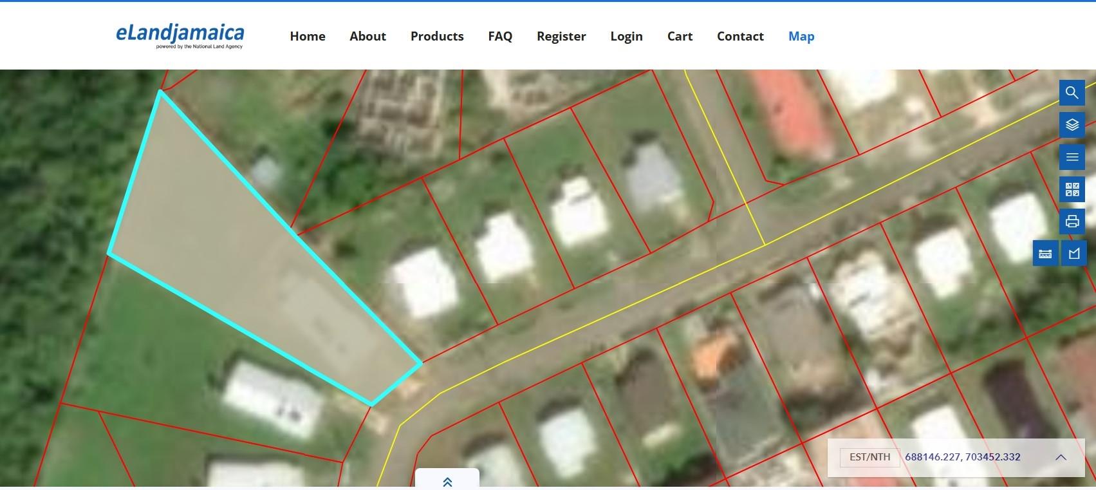Click the Register link
Image resolution: width=1096 pixels, height=490 pixels.
pyautogui.click(x=561, y=37)
